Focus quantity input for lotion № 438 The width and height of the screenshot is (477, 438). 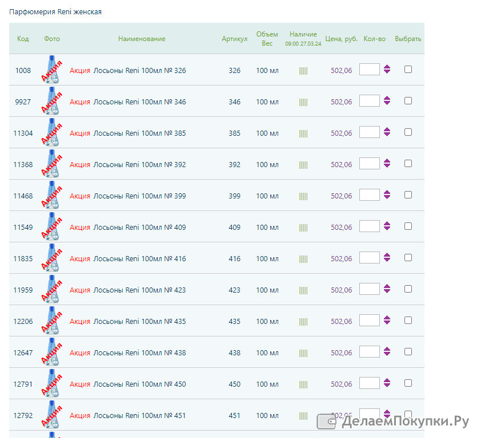tap(369, 352)
